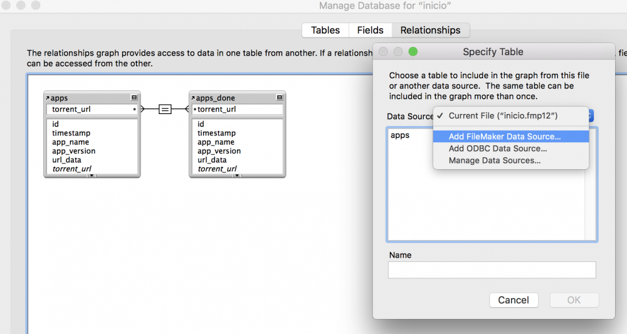Click the green zoom button of Specify Table
Viewport: 627px width, 334px height.
tap(413, 51)
